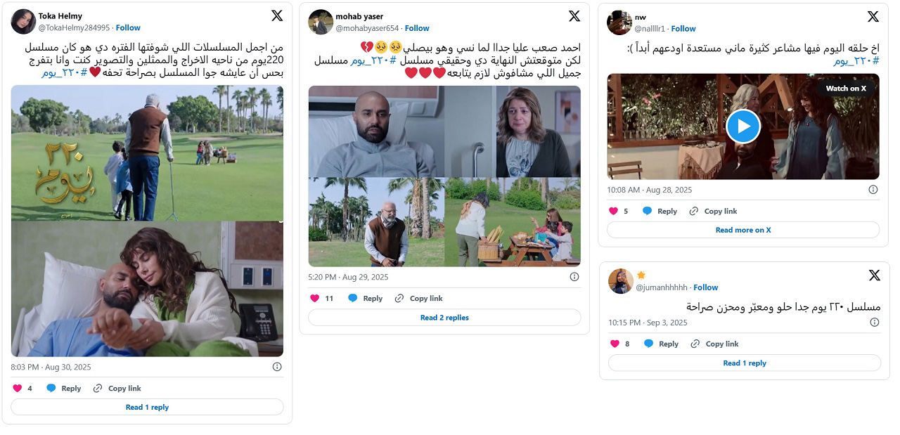Image resolution: width=900 pixels, height=435 pixels.
Task: Click the X logo on Toka Helmy's tweet
Action: [x=277, y=15]
